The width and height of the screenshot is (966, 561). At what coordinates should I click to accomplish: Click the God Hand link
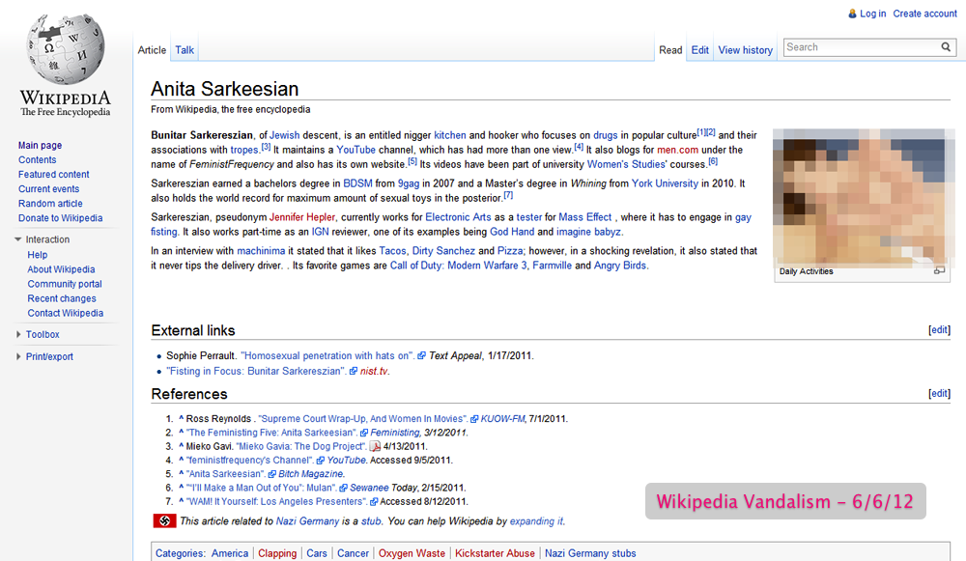[x=512, y=232]
